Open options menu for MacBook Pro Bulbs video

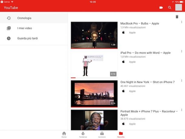pyautogui.click(x=182, y=22)
